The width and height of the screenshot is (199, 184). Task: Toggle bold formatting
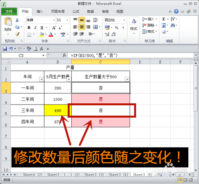[29, 28]
